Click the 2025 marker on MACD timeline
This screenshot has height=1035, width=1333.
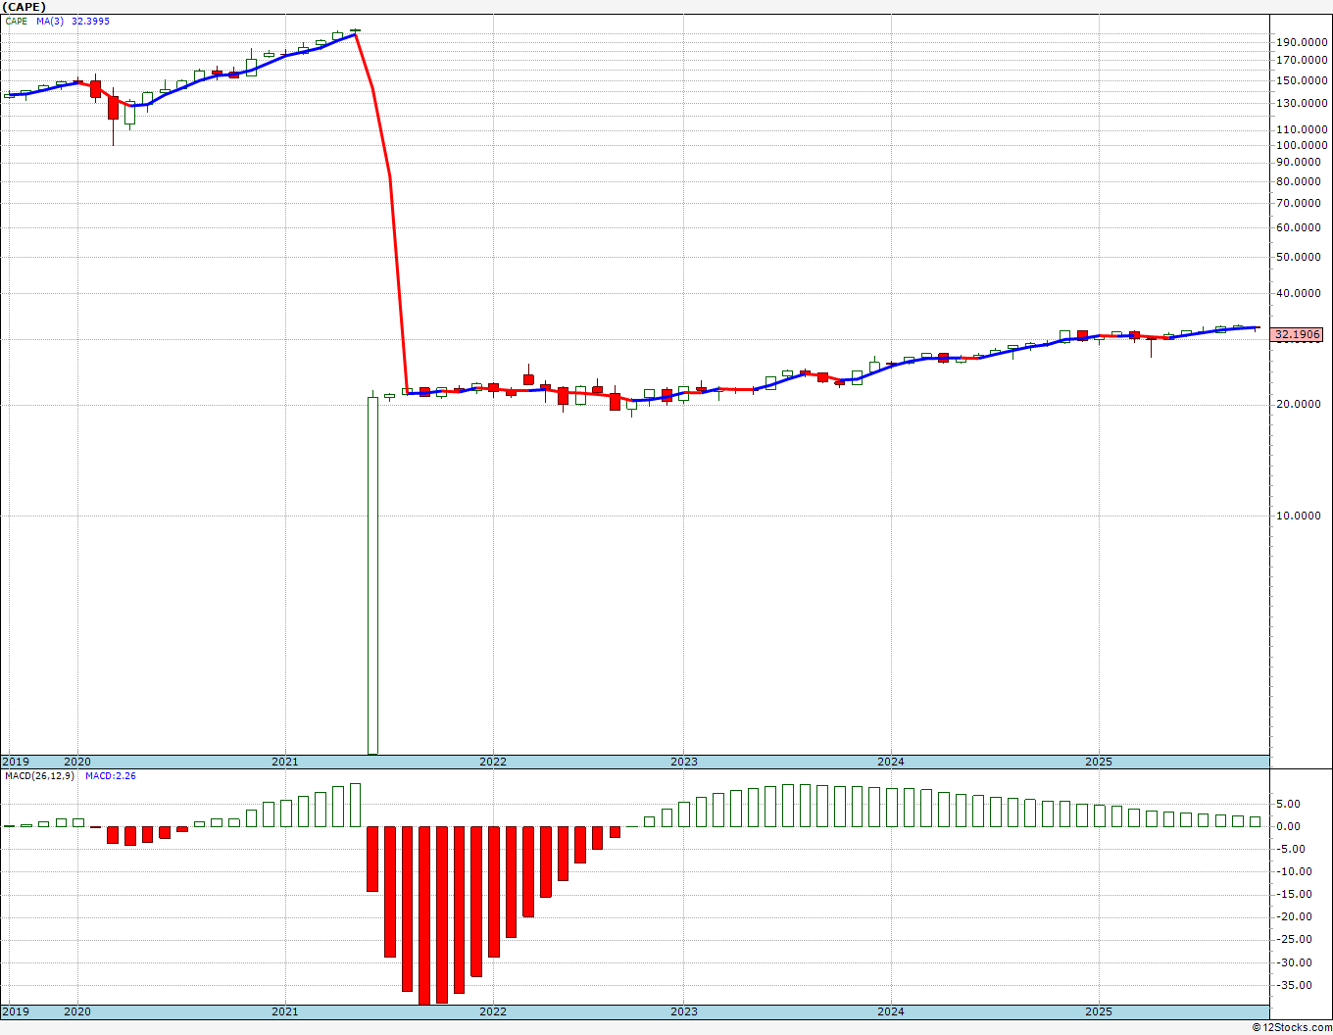pos(1099,1011)
